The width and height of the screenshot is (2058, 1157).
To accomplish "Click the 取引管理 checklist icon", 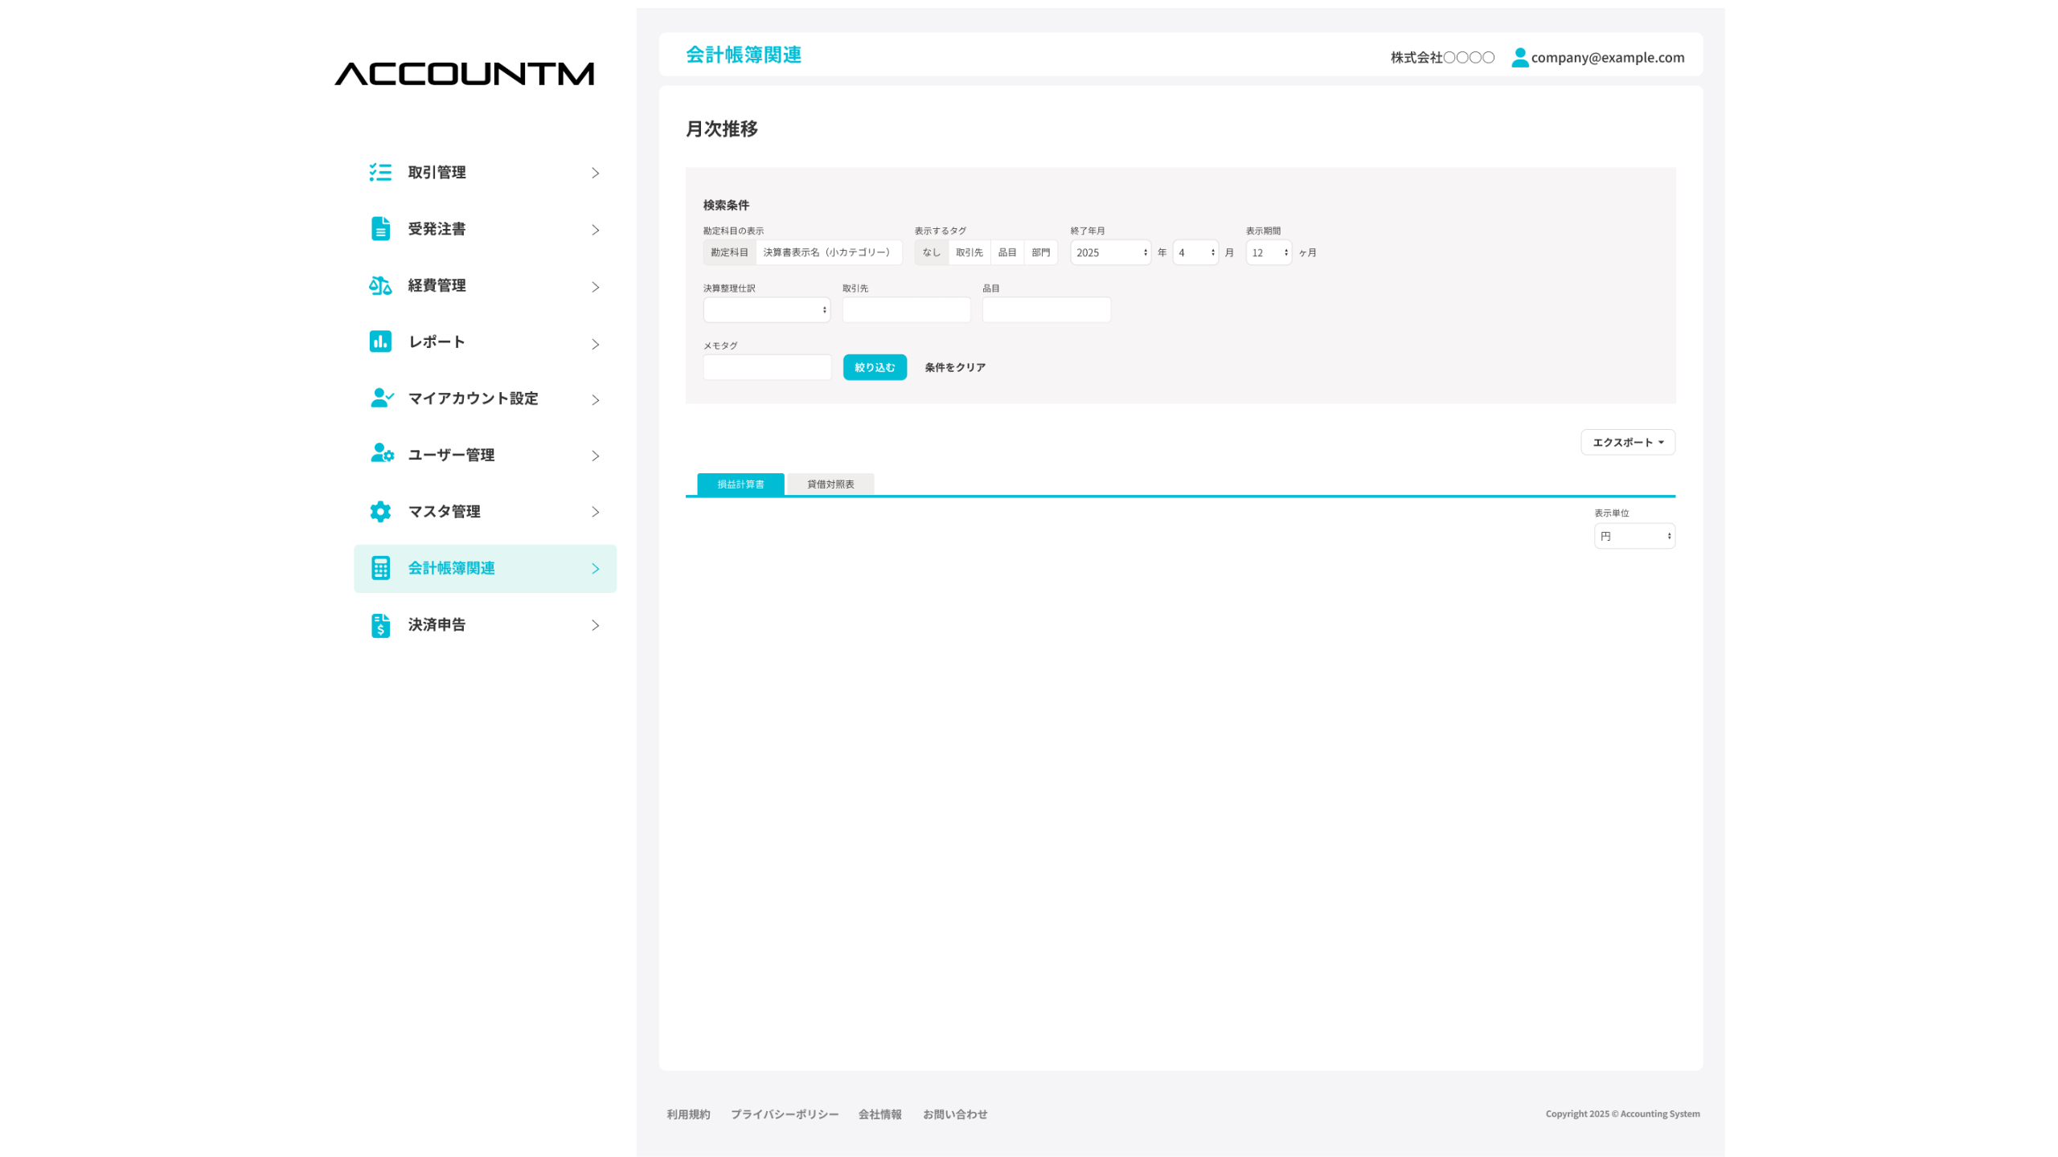I will [x=380, y=172].
